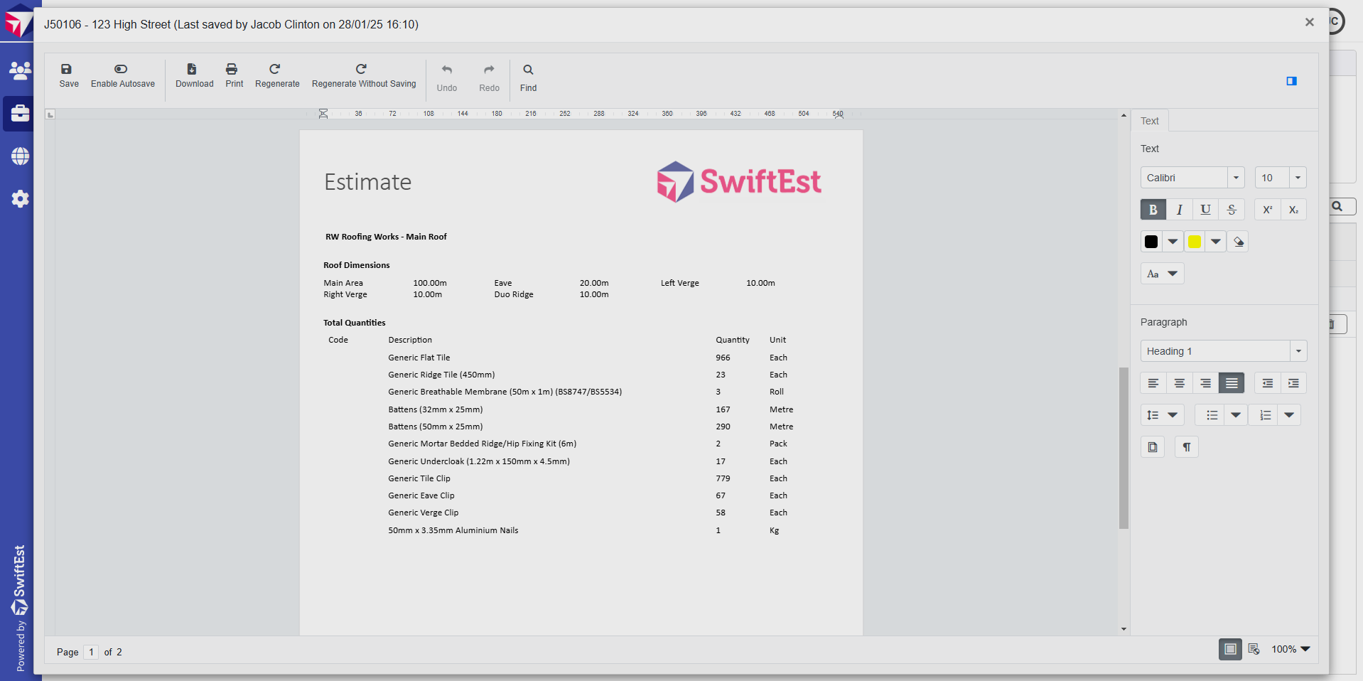Screen dimensions: 1363x681
Task: Clear formatting with the eraser icon
Action: pyautogui.click(x=1238, y=242)
